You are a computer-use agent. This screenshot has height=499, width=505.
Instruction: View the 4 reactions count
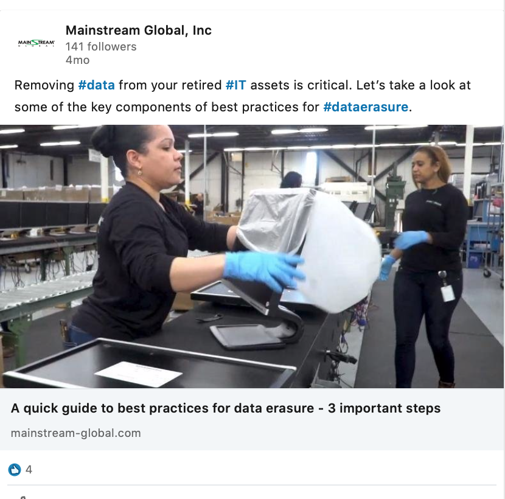coord(29,470)
